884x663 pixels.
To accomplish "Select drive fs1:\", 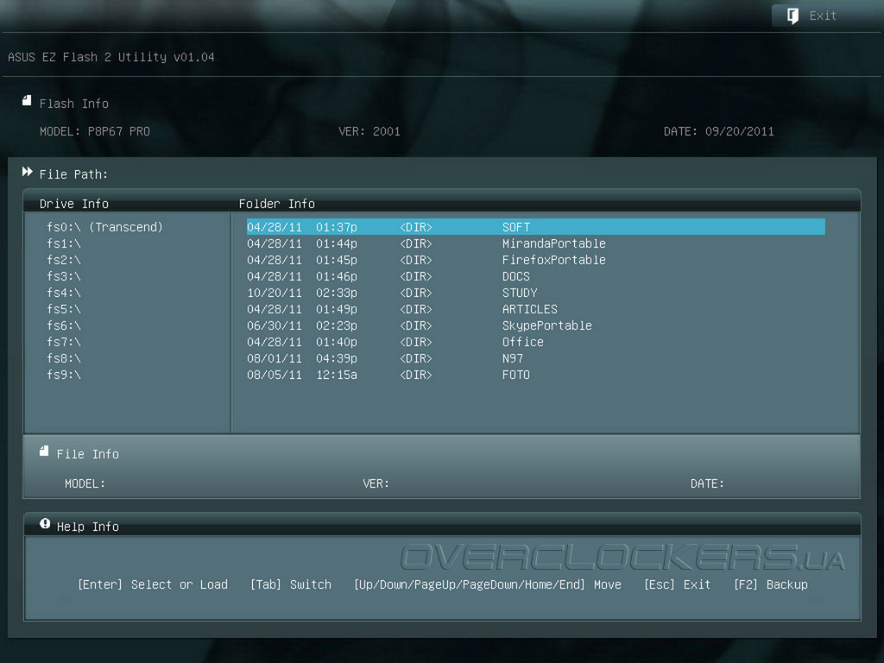I will pyautogui.click(x=64, y=243).
